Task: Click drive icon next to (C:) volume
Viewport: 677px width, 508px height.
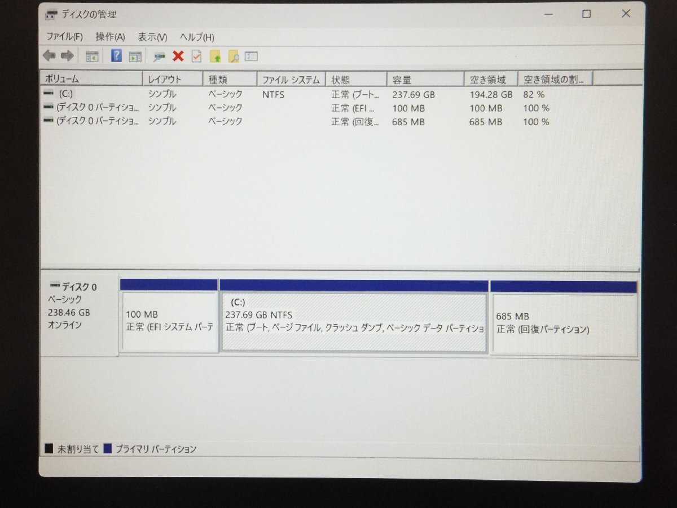Action: click(x=49, y=93)
